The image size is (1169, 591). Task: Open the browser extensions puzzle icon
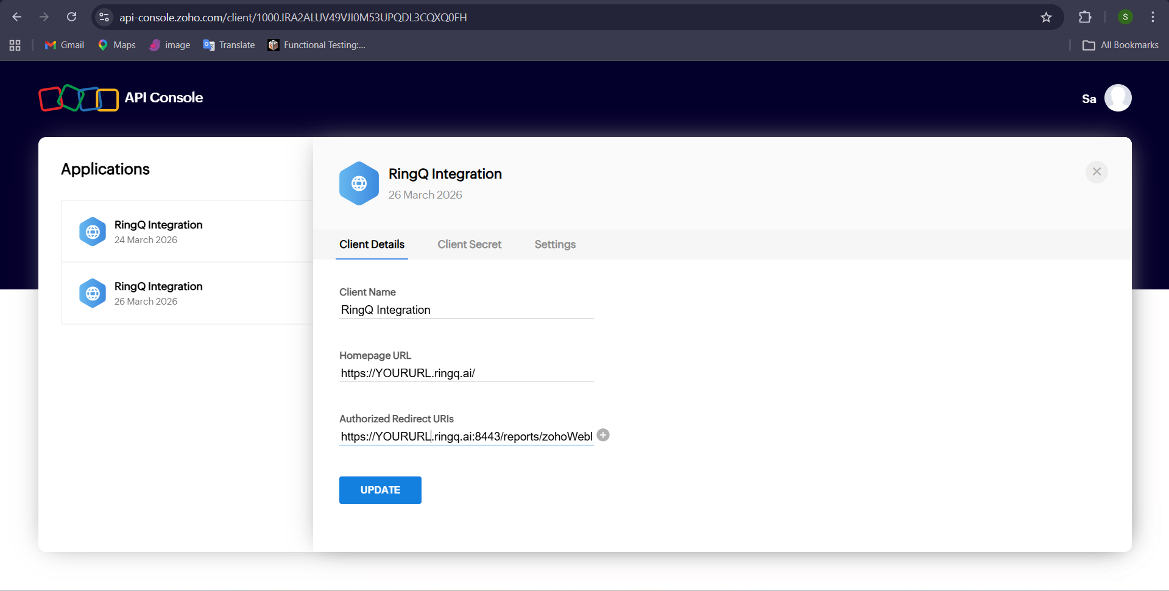coord(1085,17)
